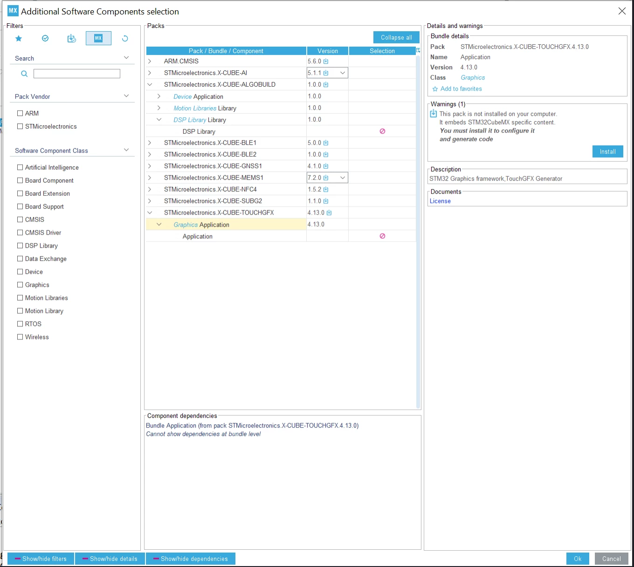Click the Version column header
This screenshot has height=567, width=634.
(328, 51)
